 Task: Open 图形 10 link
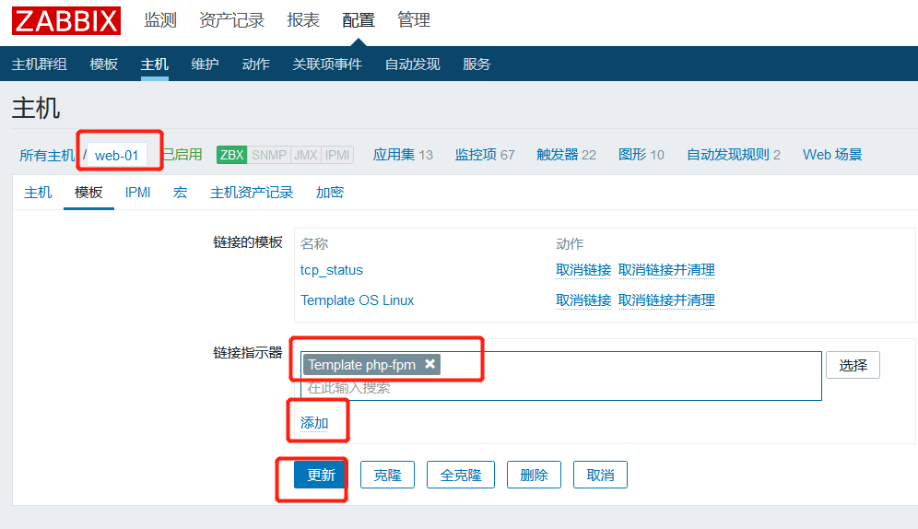[x=641, y=155]
